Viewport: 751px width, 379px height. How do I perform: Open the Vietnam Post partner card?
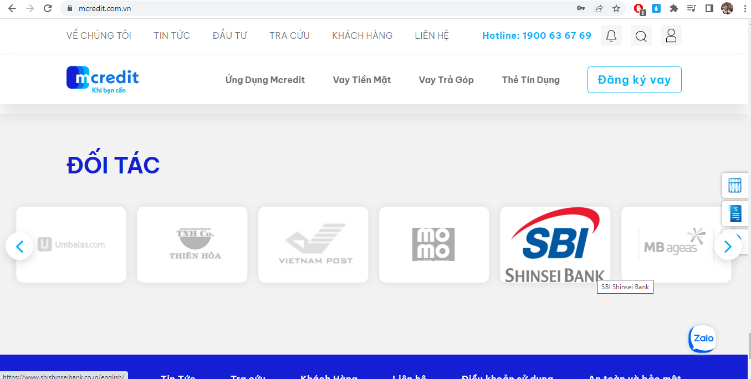pyautogui.click(x=313, y=244)
